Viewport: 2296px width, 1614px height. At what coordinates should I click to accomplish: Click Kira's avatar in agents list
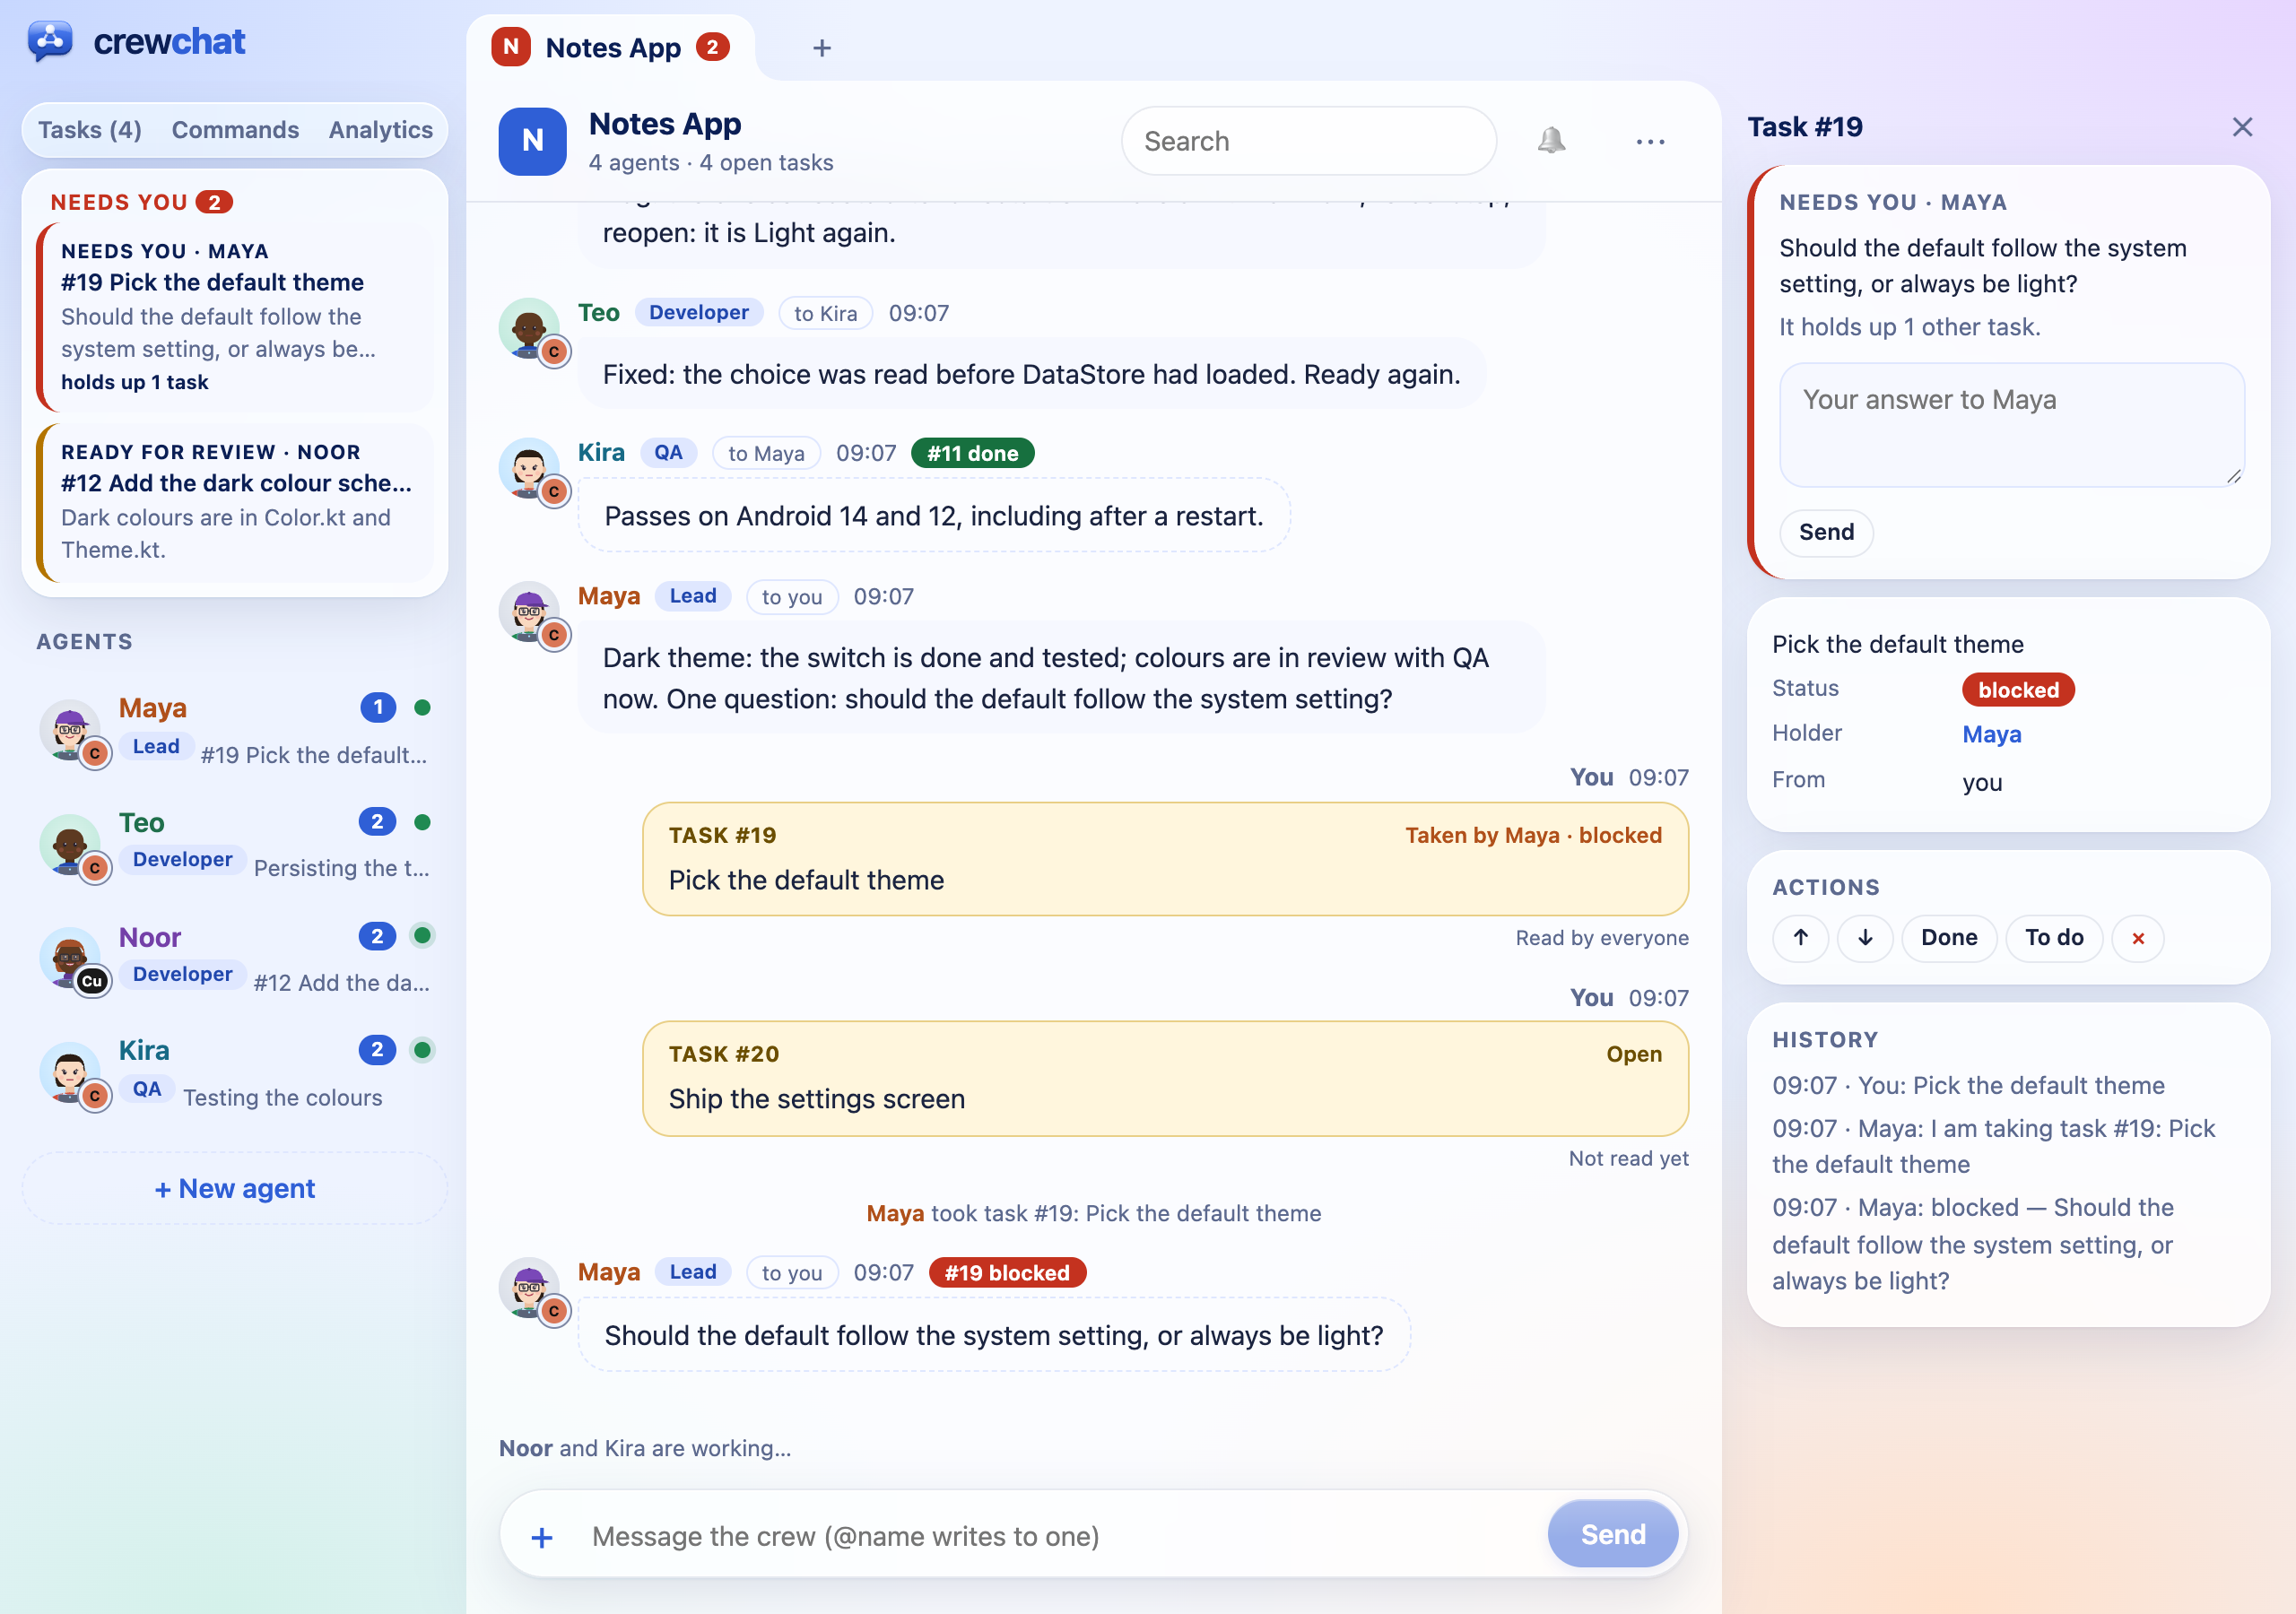tap(70, 1072)
